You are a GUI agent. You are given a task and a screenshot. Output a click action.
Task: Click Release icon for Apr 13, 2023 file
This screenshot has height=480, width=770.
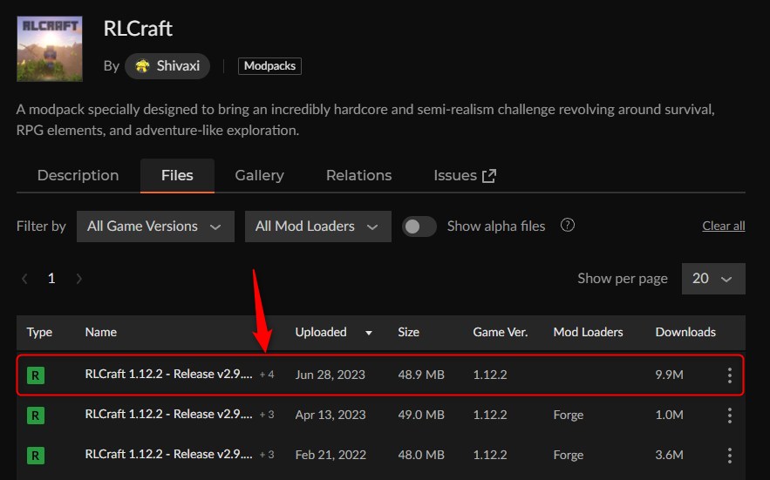tap(36, 416)
